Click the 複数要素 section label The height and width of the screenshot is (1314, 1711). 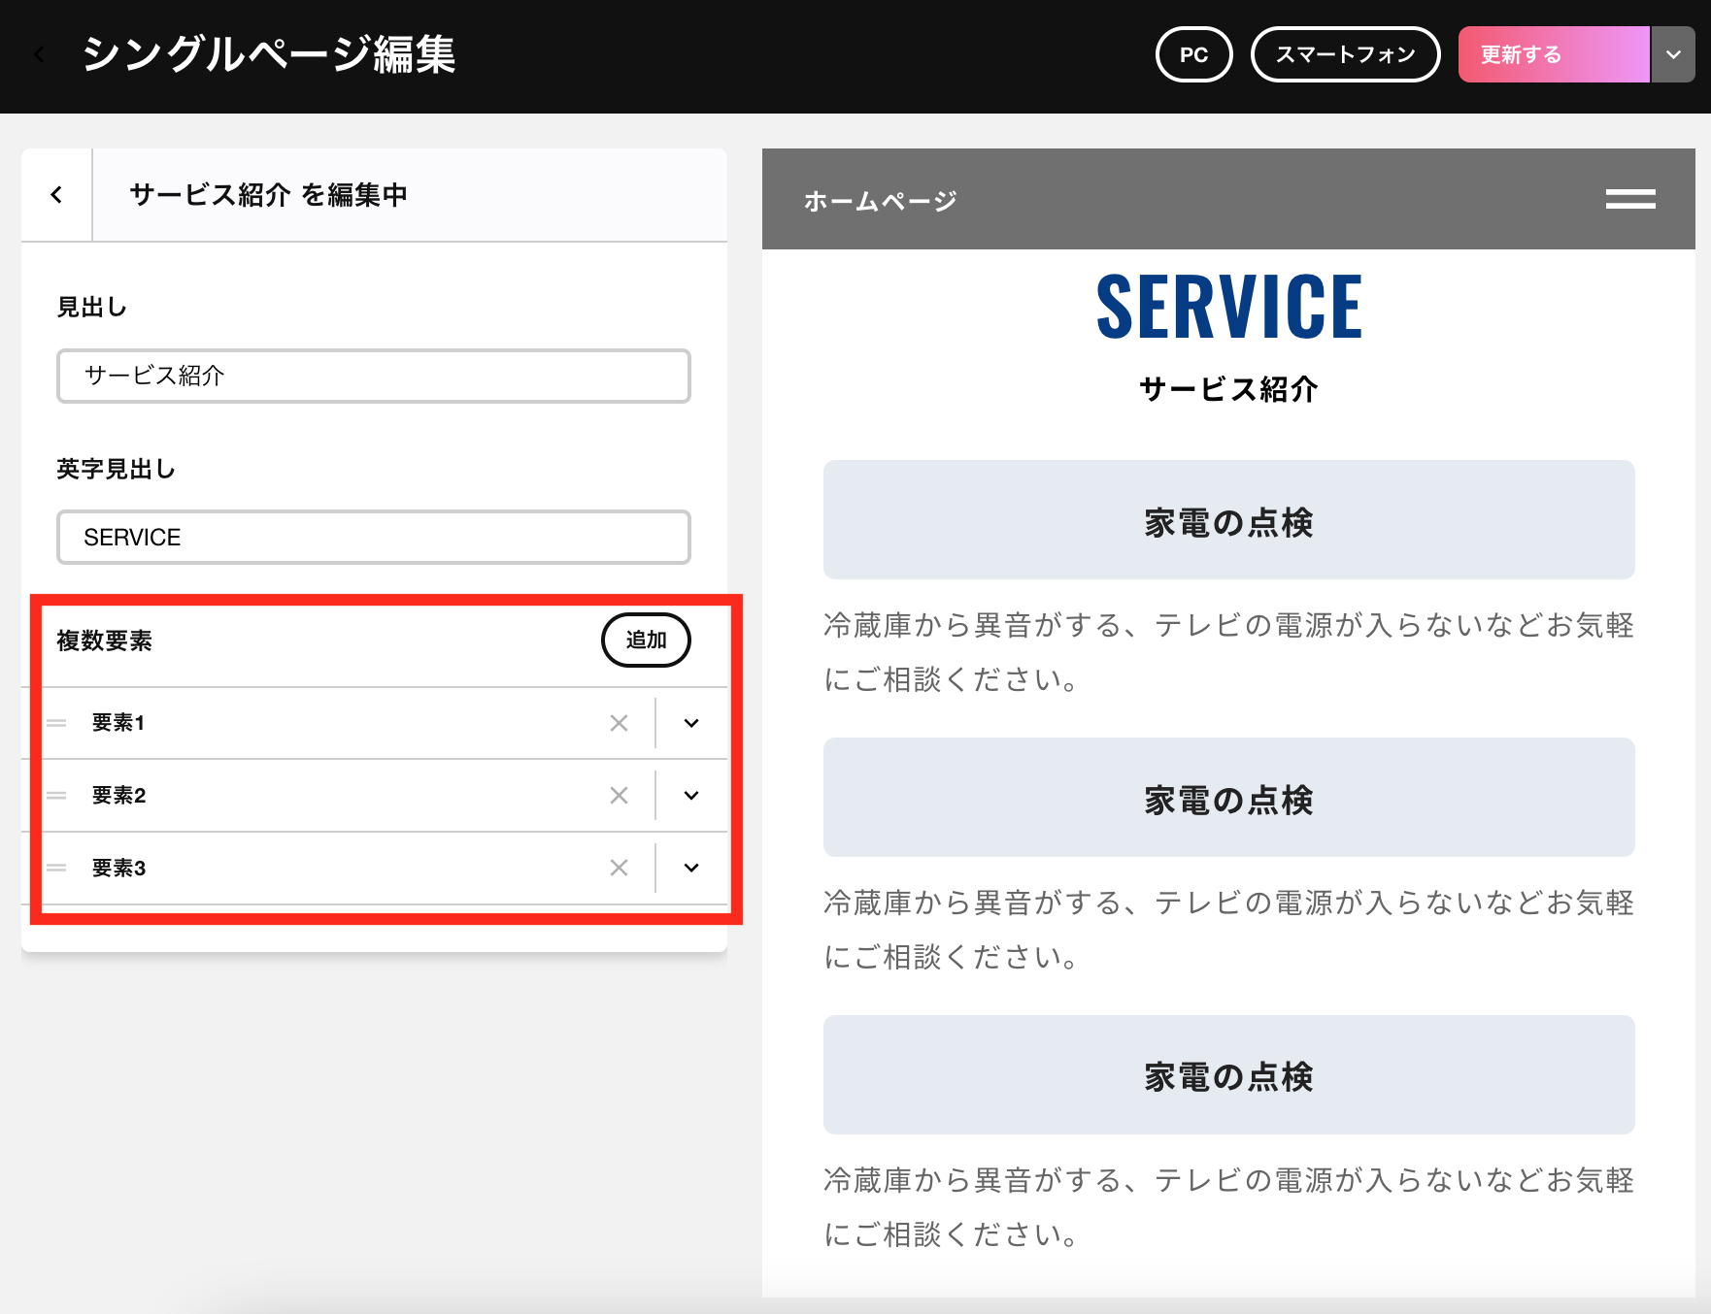coord(105,641)
